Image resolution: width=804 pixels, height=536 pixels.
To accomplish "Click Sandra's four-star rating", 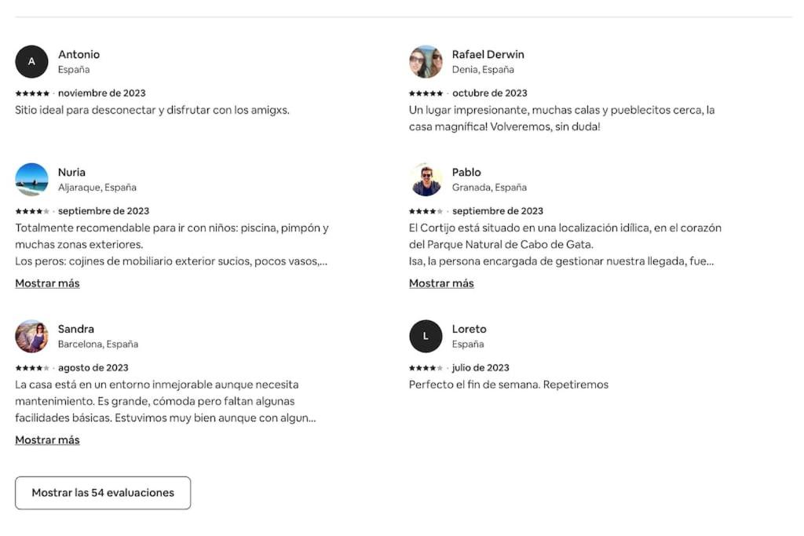I will click(32, 368).
